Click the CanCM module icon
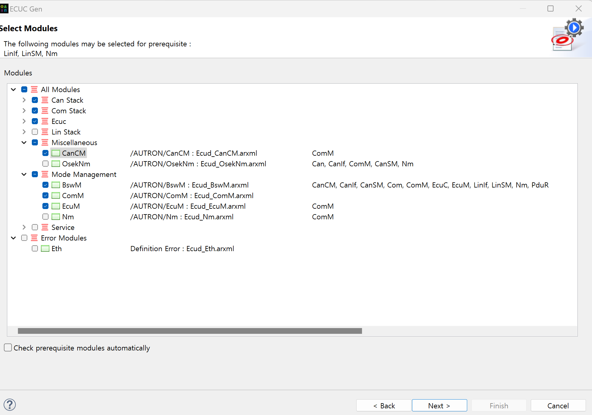592x415 pixels. click(x=56, y=153)
